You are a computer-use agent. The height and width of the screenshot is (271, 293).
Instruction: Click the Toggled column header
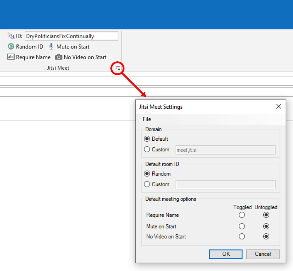click(243, 207)
